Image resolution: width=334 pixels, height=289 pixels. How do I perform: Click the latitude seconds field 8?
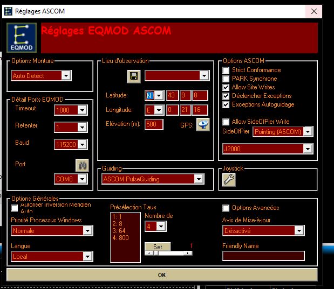pos(200,95)
